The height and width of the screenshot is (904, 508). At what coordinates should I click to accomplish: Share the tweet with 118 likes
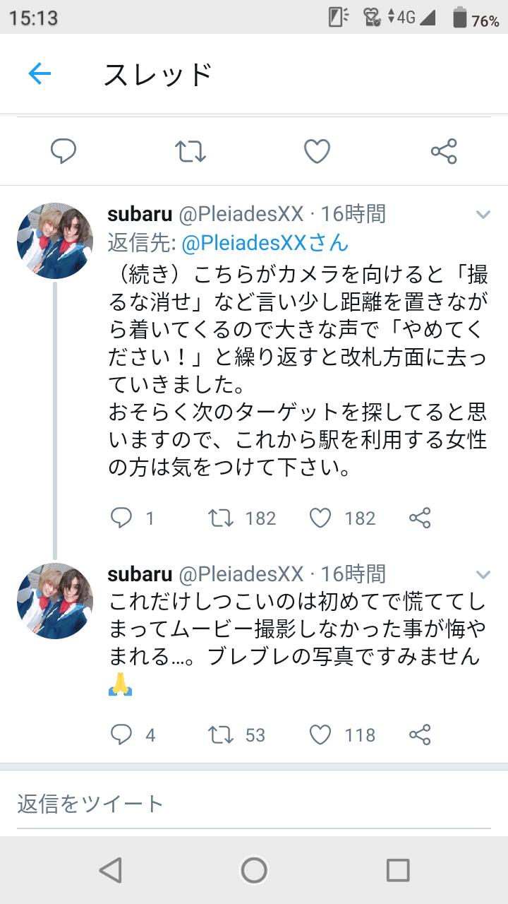click(x=420, y=735)
